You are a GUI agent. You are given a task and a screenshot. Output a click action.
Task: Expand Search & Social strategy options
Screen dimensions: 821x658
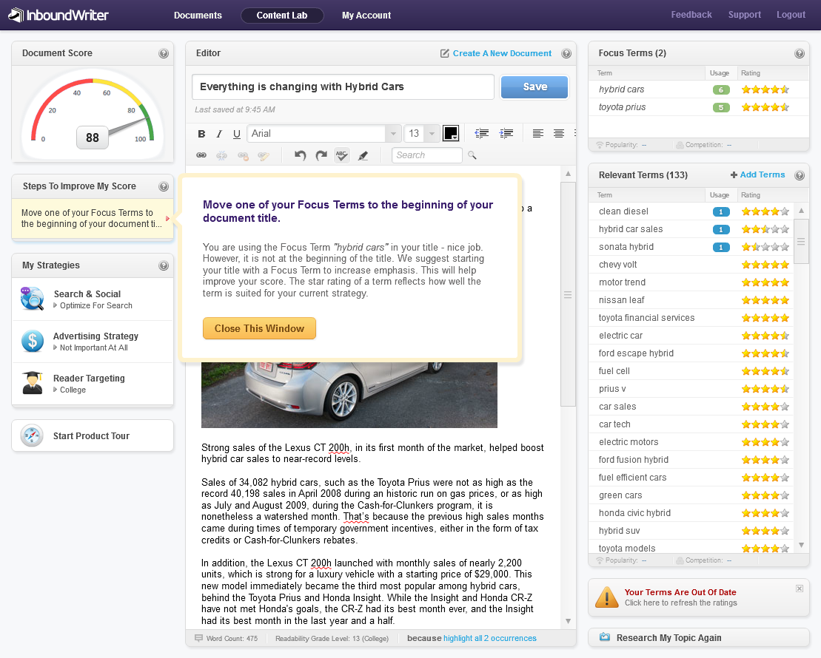click(x=93, y=299)
